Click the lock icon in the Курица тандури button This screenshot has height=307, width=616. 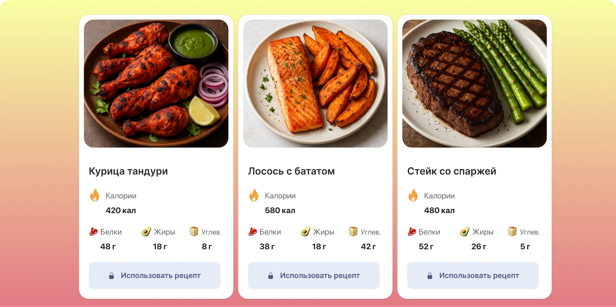111,276
